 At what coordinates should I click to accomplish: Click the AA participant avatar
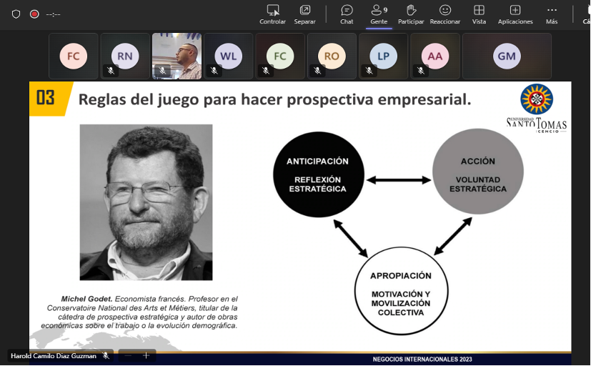tap(434, 56)
